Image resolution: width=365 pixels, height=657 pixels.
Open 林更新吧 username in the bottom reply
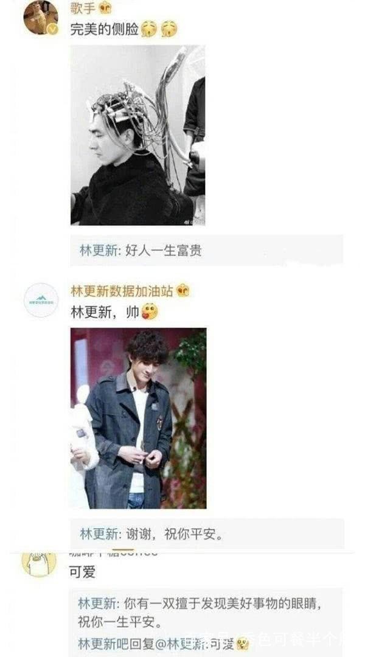[103, 643]
